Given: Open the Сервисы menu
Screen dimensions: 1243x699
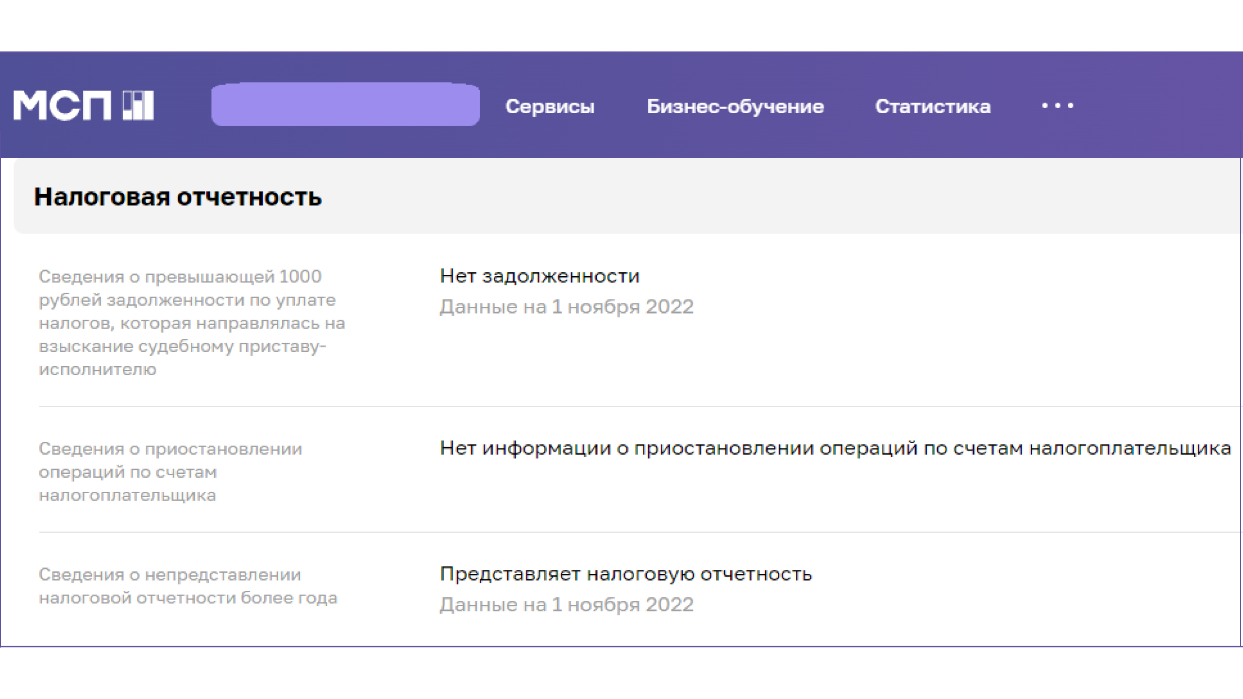Looking at the screenshot, I should point(550,106).
